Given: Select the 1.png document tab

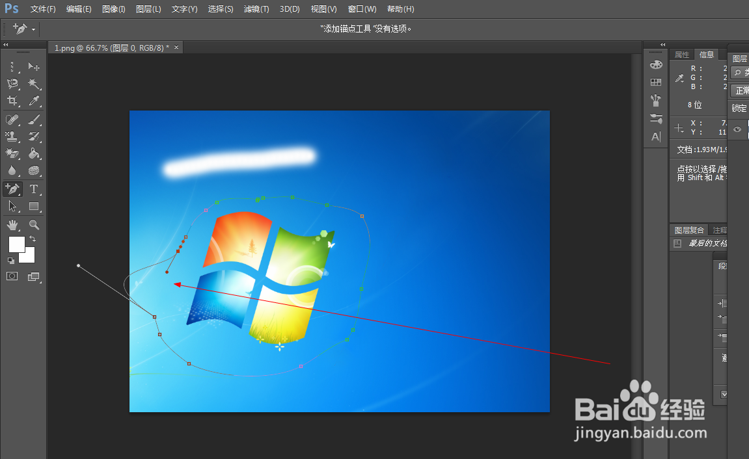Looking at the screenshot, I should [x=111, y=47].
